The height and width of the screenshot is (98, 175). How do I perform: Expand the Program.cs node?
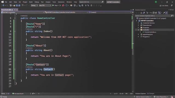pos(139,36)
